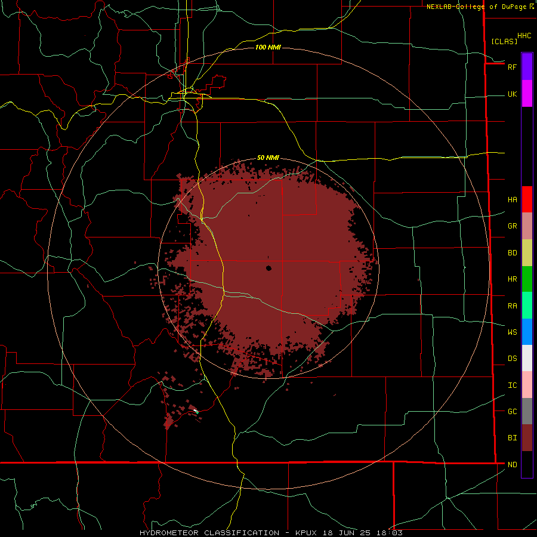Click the BD legend label
Image resolution: width=537 pixels, height=537 pixels.
(513, 253)
